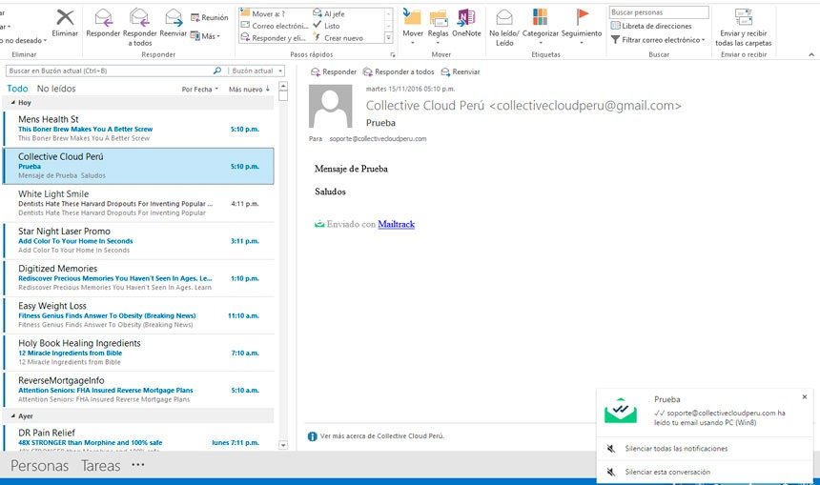Click Enviar y recibir todas las carpetas
The height and width of the screenshot is (485, 820).
(x=743, y=28)
